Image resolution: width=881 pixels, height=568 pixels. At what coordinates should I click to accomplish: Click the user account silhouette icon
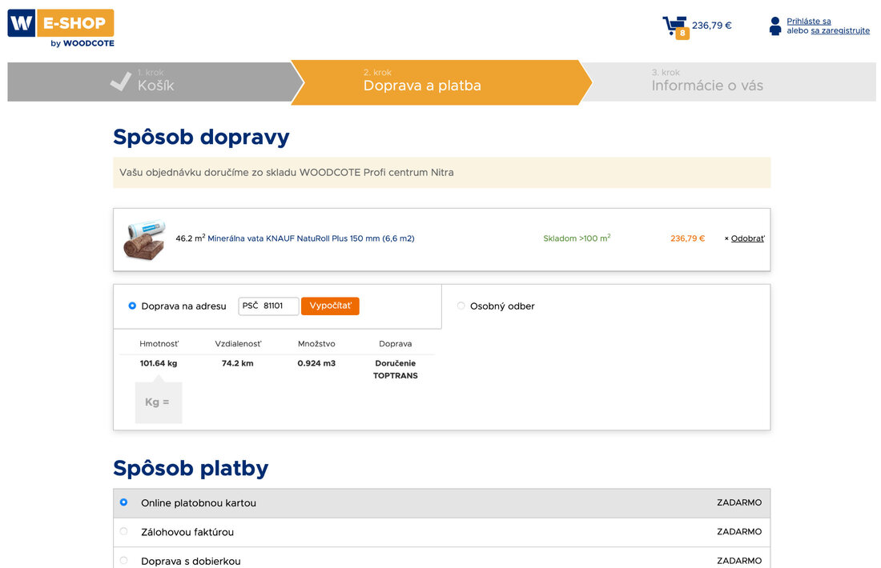pyautogui.click(x=774, y=26)
